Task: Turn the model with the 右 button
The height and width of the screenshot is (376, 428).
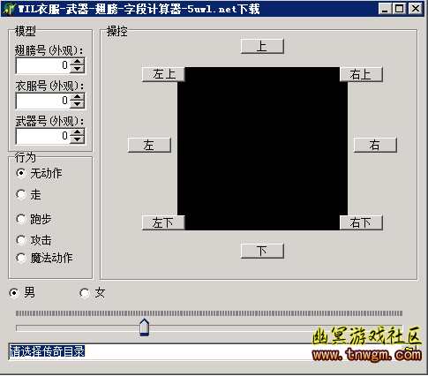Action: [x=375, y=145]
